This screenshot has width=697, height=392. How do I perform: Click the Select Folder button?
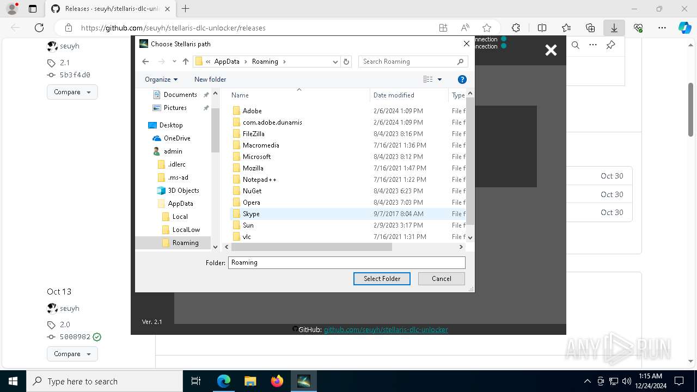(382, 278)
